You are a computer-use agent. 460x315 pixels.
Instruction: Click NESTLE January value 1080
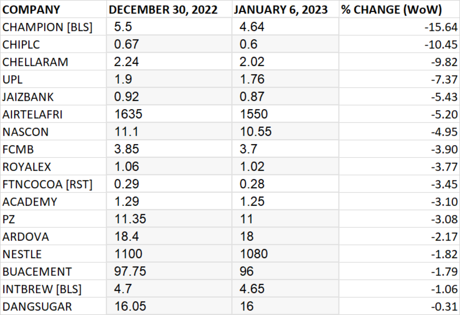[x=285, y=254]
